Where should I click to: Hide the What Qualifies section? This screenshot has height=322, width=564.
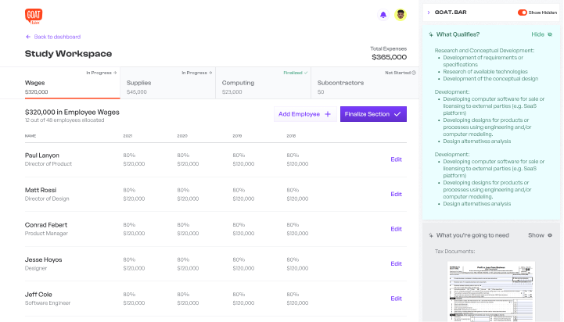coord(537,34)
